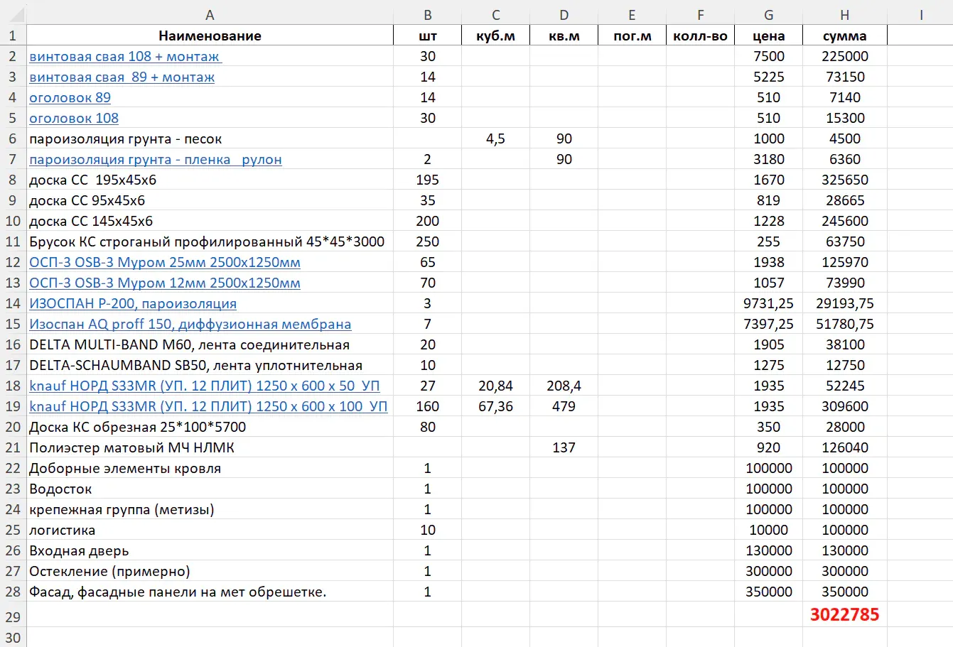Select the "Фасад, фасадные панели" cell

pos(210,592)
